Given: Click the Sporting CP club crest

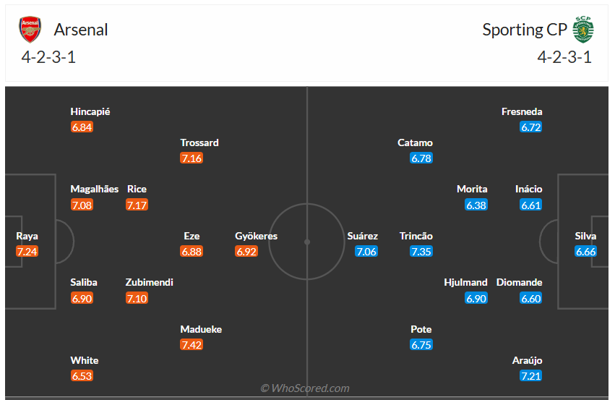Looking at the screenshot, I should click(x=582, y=30).
